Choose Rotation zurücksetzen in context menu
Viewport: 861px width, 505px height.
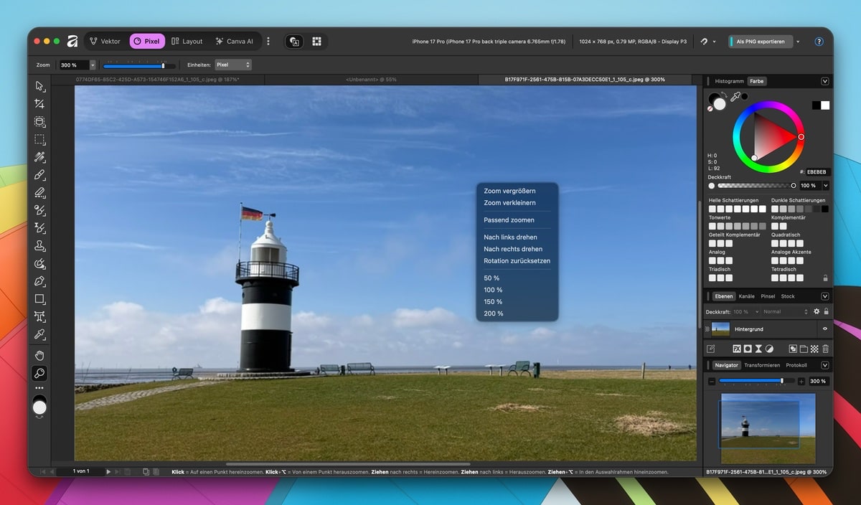click(517, 260)
